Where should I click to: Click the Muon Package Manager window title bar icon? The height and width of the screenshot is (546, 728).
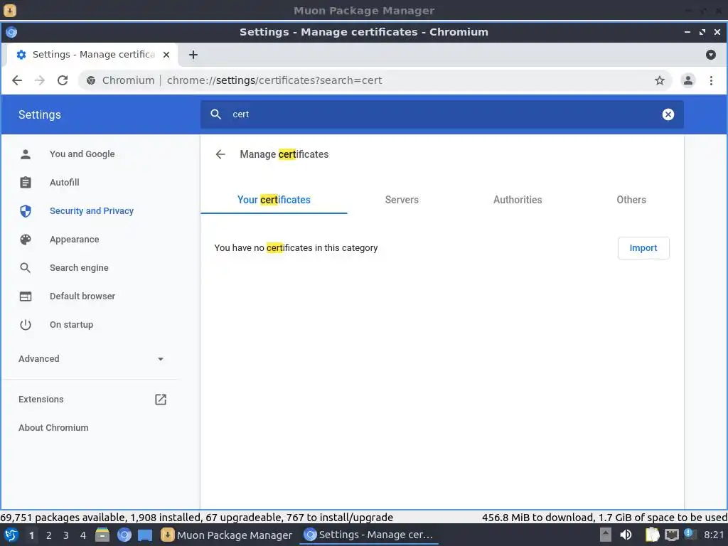[9, 10]
